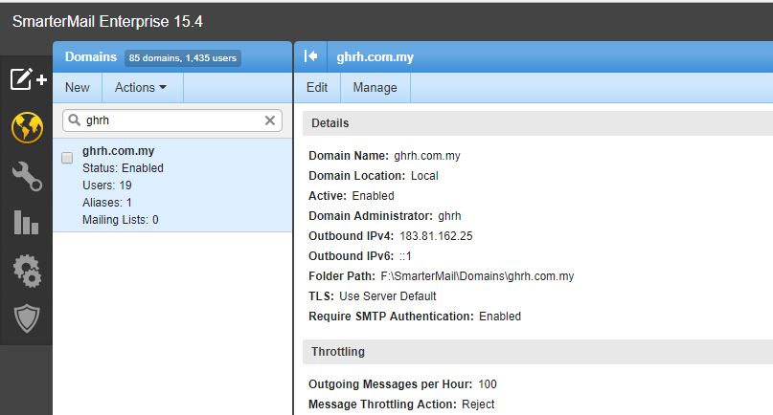Click the New button in Domains toolbar

pyautogui.click(x=78, y=87)
